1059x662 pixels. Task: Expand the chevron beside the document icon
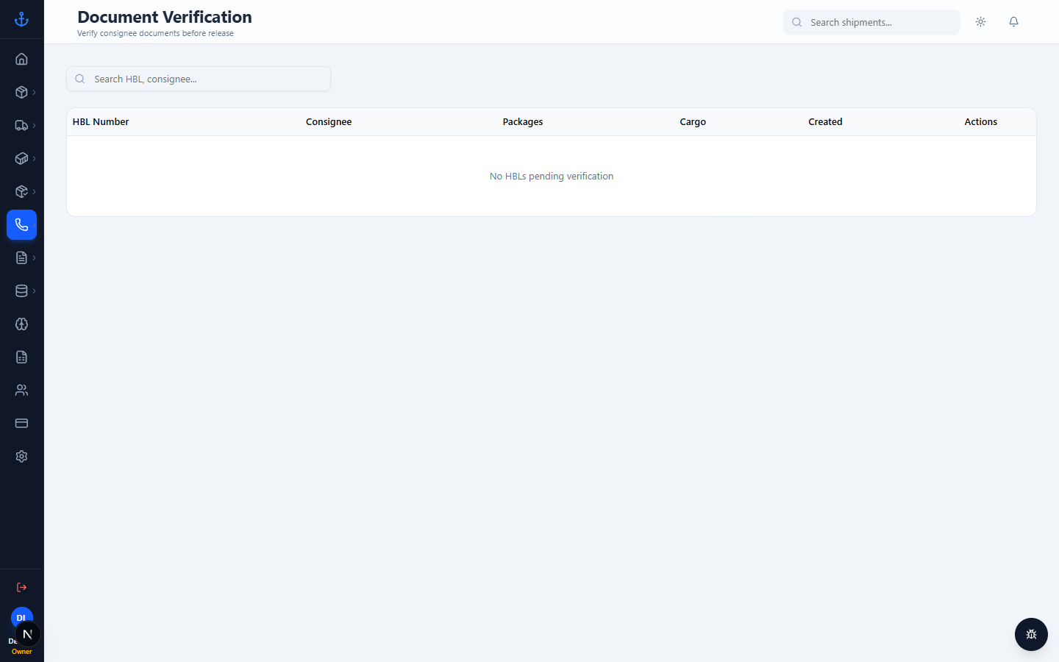pos(34,257)
